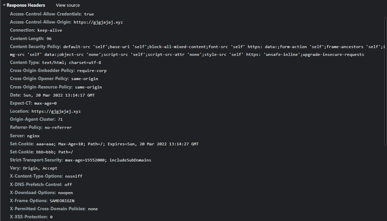Image resolution: width=387 pixels, height=221 pixels.
Task: Click the Cross-Origin-Embedder-Policy header name
Action: 42,71
